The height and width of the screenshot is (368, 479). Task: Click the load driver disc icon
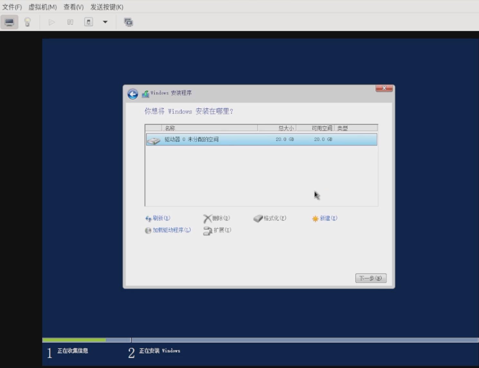click(x=148, y=230)
